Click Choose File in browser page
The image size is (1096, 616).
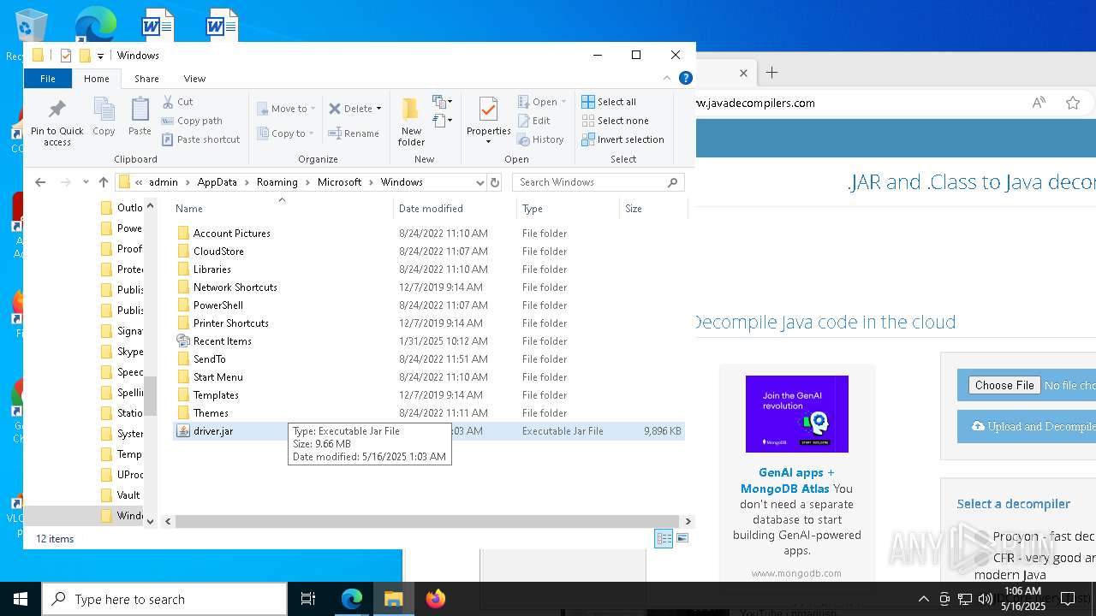pos(1004,385)
